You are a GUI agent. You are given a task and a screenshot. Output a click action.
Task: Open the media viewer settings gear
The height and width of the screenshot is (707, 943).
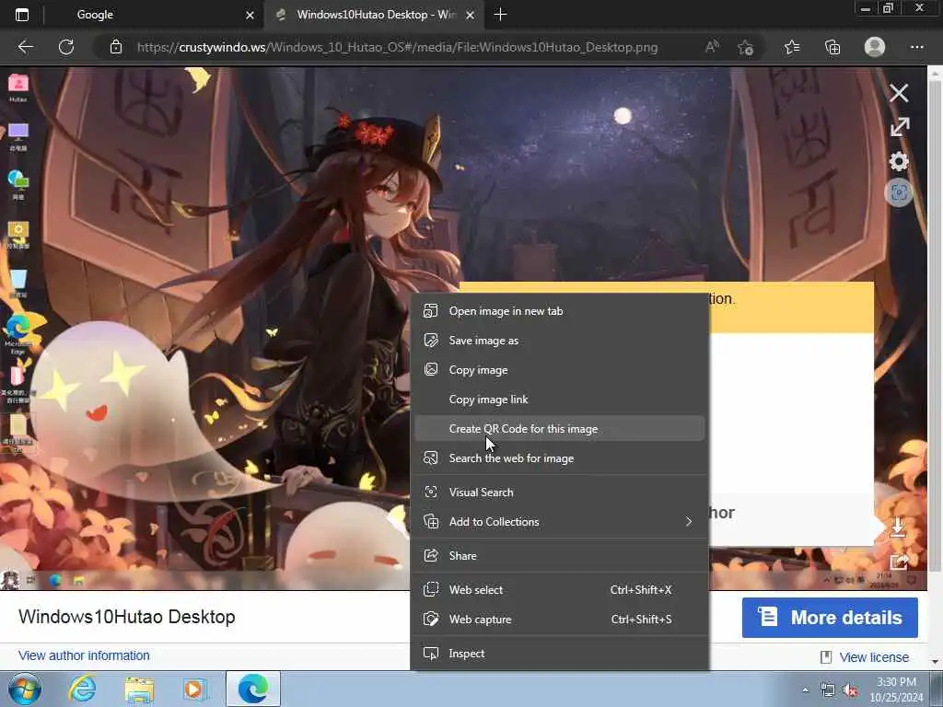899,161
